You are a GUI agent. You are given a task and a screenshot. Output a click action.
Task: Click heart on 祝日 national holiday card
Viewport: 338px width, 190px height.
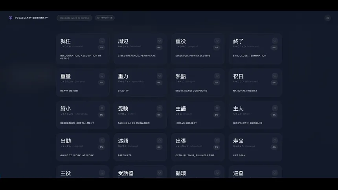coord(275,76)
